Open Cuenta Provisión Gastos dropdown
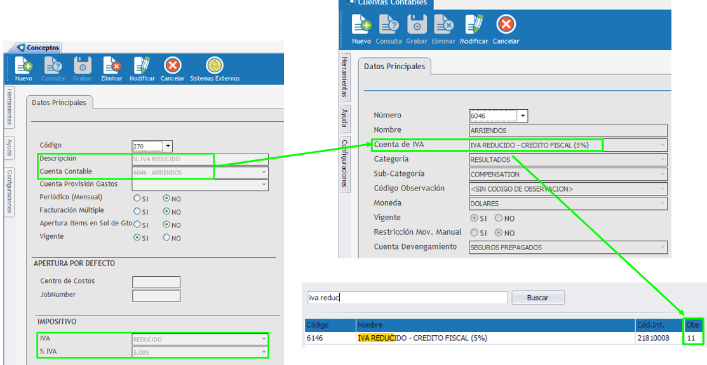This screenshot has height=365, width=707. tap(264, 185)
